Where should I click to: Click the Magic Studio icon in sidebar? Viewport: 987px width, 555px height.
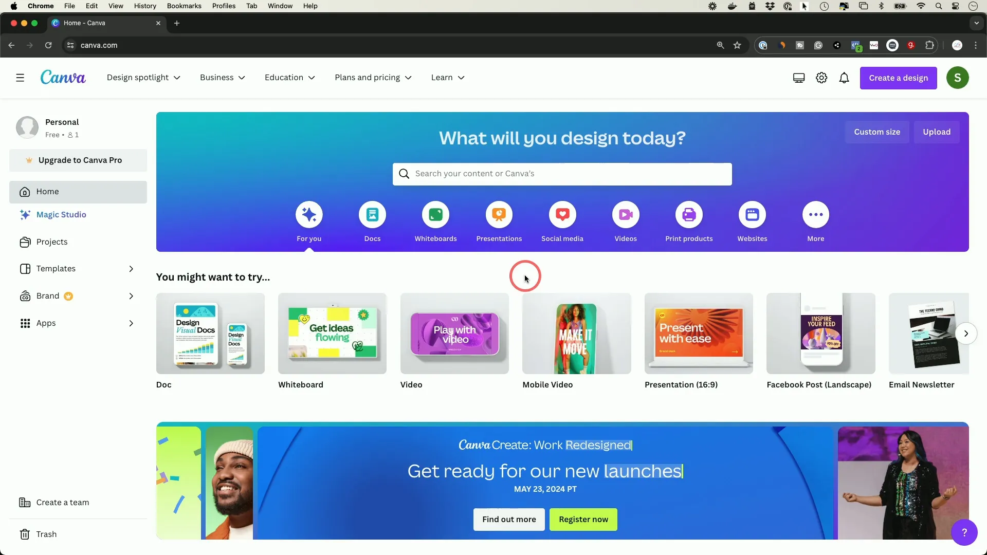click(24, 214)
